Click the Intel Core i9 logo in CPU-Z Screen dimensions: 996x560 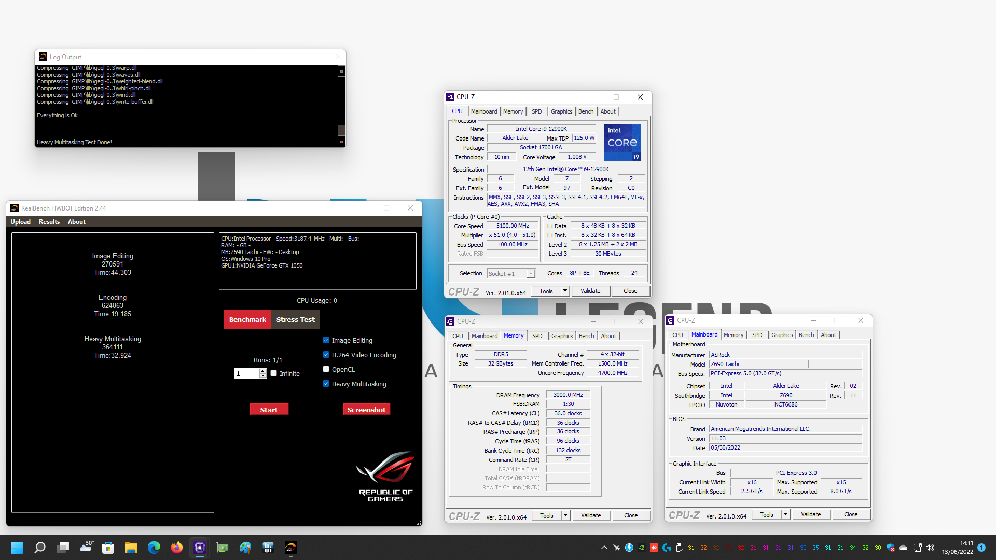coord(622,143)
